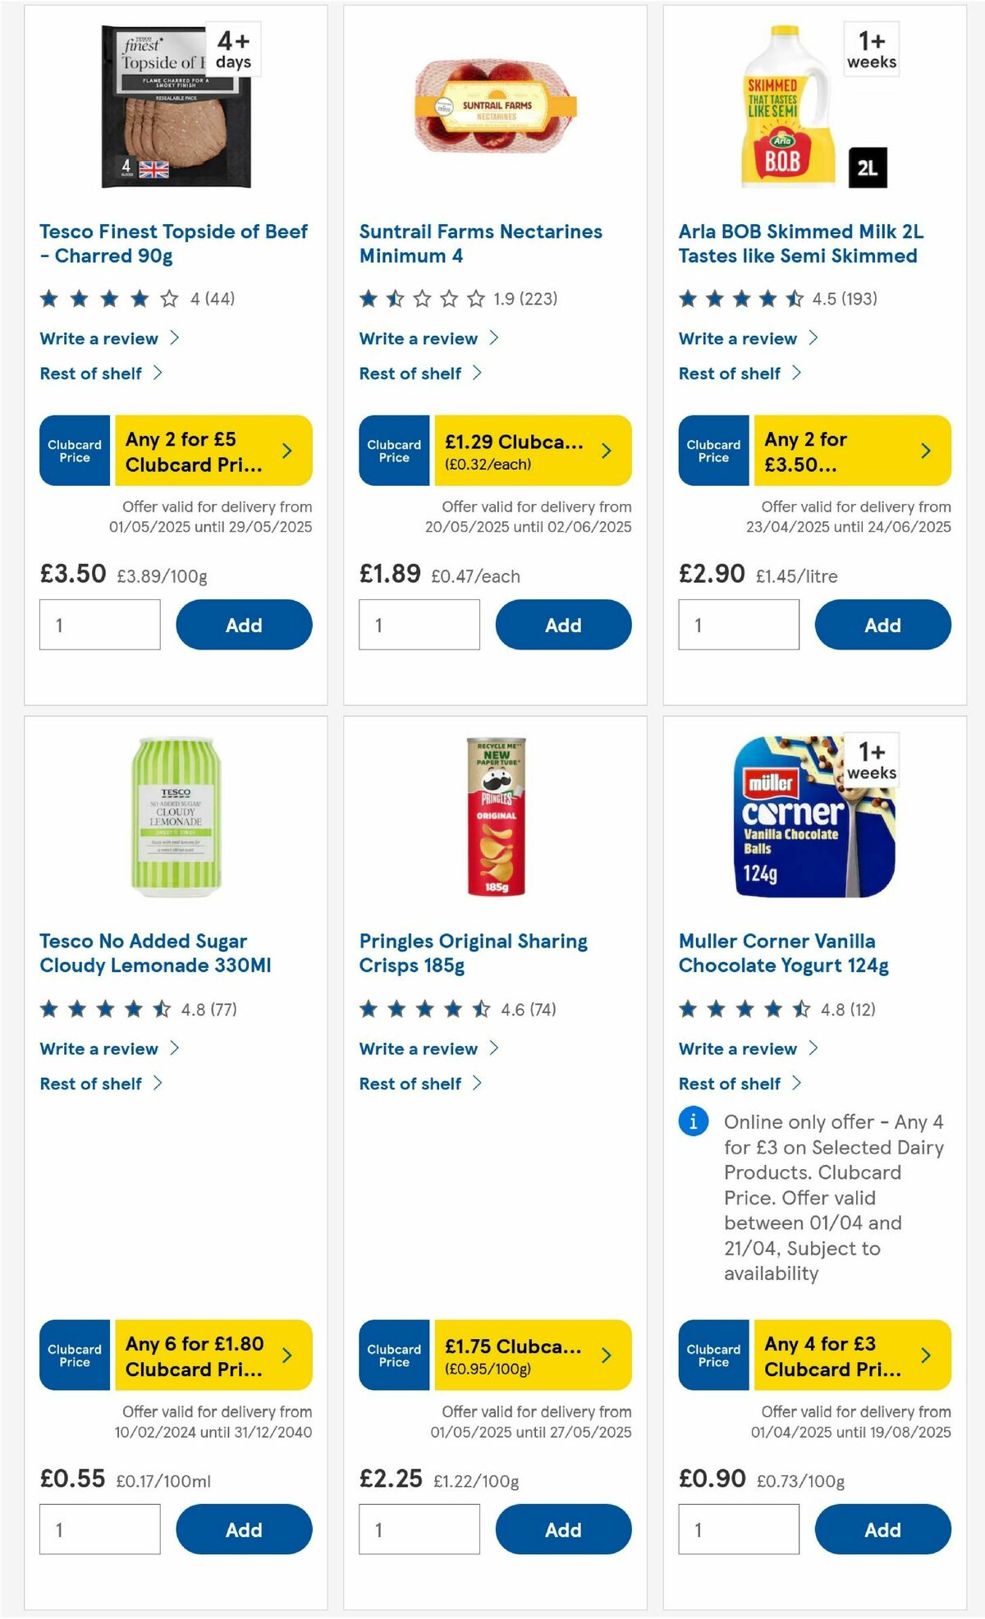Open the Tesco Finest Topside of Beef product title
The width and height of the screenshot is (985, 1619).
pos(173,243)
